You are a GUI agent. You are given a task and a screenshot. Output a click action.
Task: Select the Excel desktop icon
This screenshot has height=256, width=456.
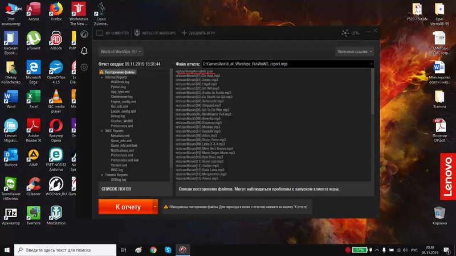[x=34, y=99]
